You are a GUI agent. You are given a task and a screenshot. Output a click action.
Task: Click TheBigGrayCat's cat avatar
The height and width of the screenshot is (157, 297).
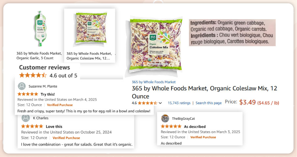(x=165, y=118)
